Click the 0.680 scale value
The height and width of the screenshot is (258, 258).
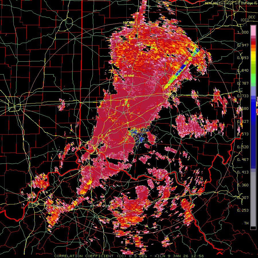(x=243, y=109)
